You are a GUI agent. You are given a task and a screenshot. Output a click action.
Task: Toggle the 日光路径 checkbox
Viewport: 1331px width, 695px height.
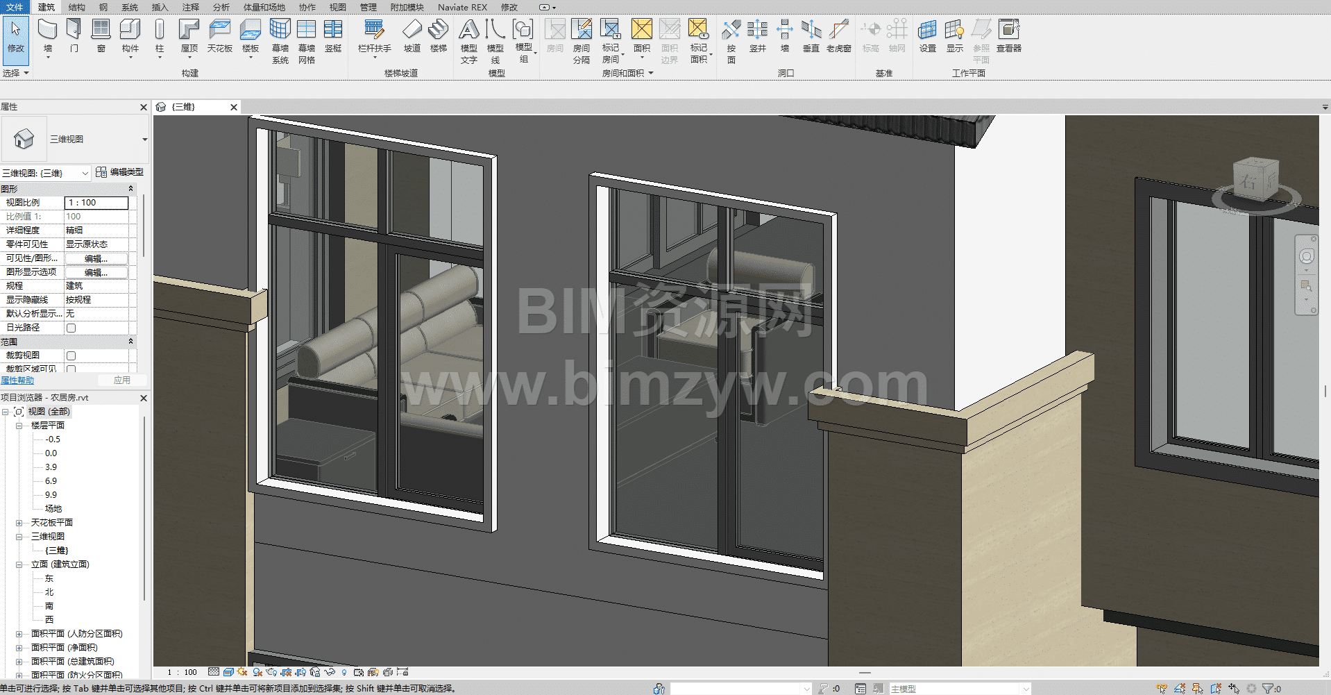point(71,328)
